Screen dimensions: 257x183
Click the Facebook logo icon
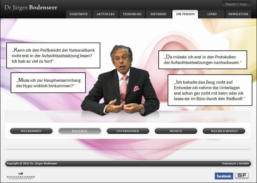(224, 176)
